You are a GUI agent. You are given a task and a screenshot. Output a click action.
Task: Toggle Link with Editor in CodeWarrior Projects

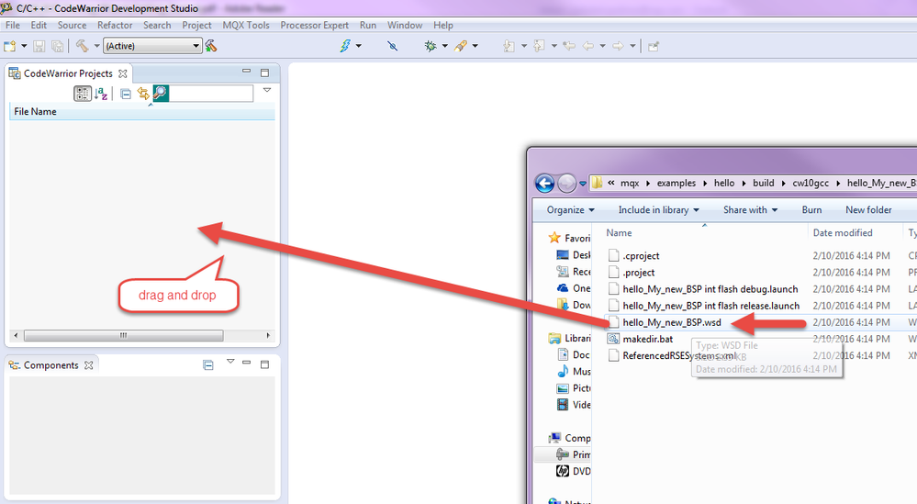tap(143, 94)
